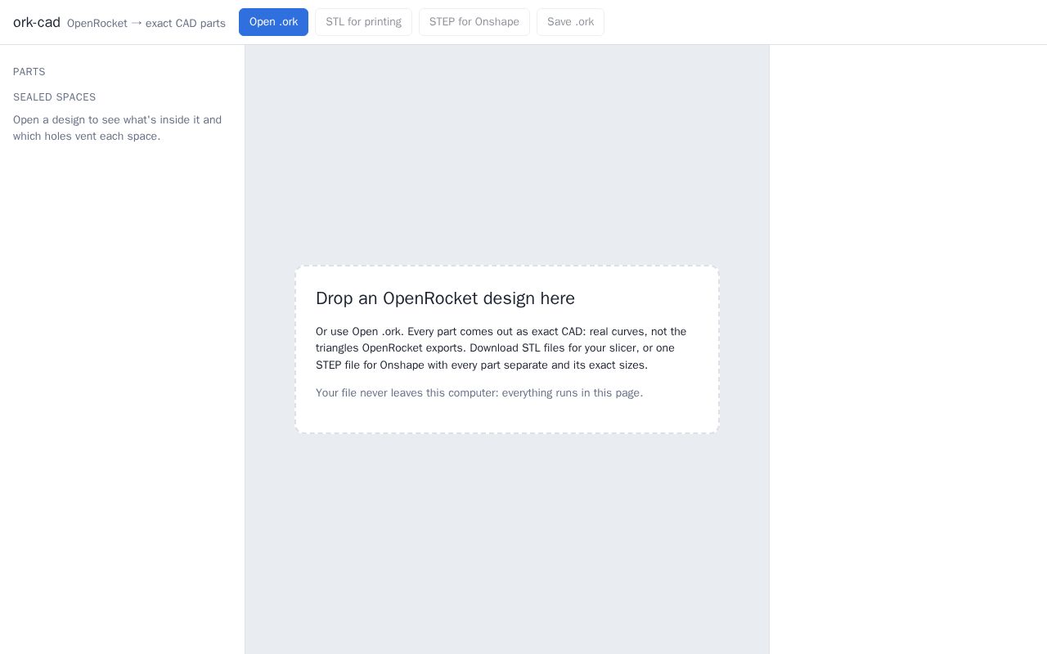The width and height of the screenshot is (1047, 654).
Task: Click the 'Drop an OpenRocket design here' heading
Action: 445,298
